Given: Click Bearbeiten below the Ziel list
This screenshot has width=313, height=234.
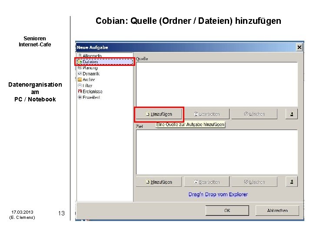Looking at the screenshot, I should point(206,182).
